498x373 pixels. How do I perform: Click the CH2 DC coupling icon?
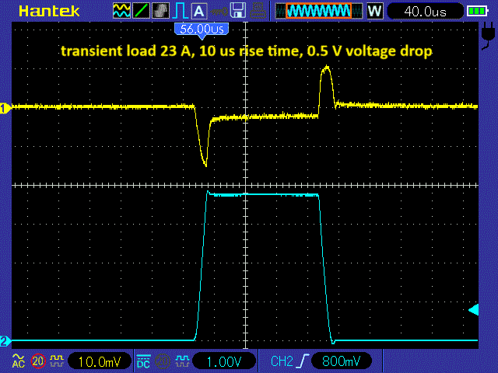pos(143,361)
